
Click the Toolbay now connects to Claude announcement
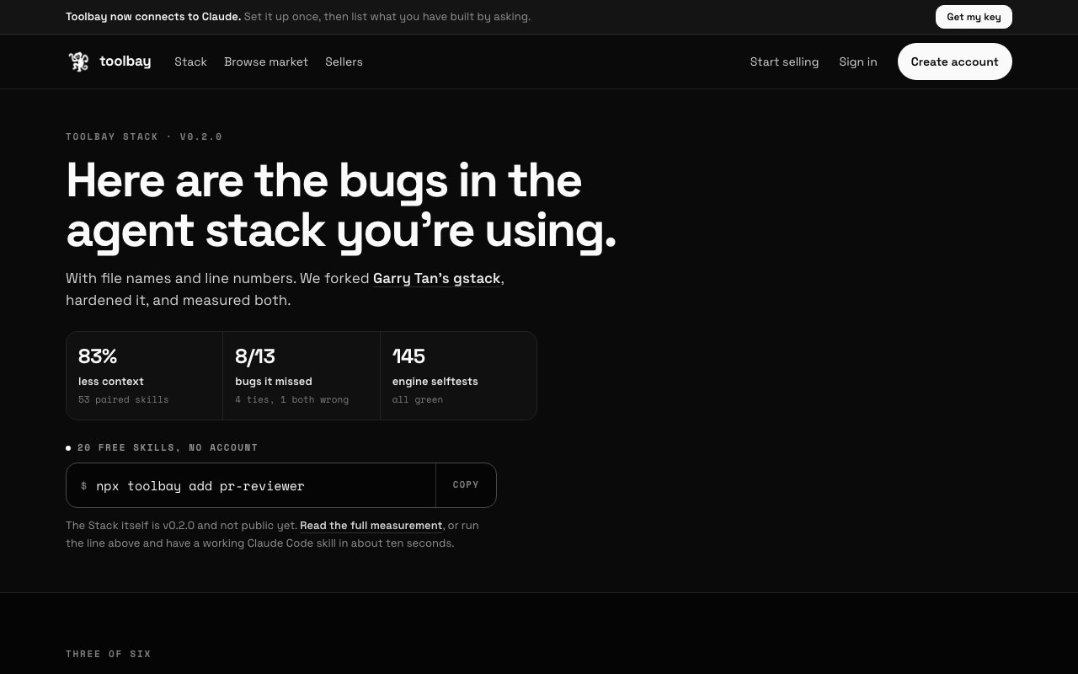click(298, 17)
